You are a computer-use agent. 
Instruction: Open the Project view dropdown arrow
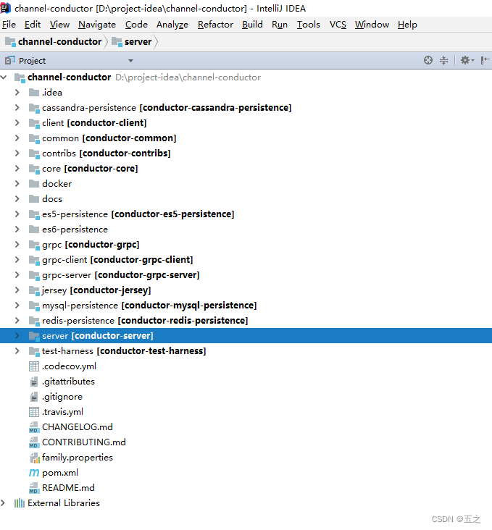pyautogui.click(x=130, y=61)
